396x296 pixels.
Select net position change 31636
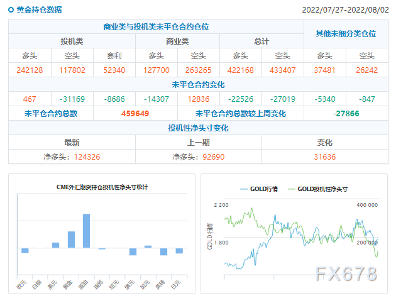pos(325,157)
